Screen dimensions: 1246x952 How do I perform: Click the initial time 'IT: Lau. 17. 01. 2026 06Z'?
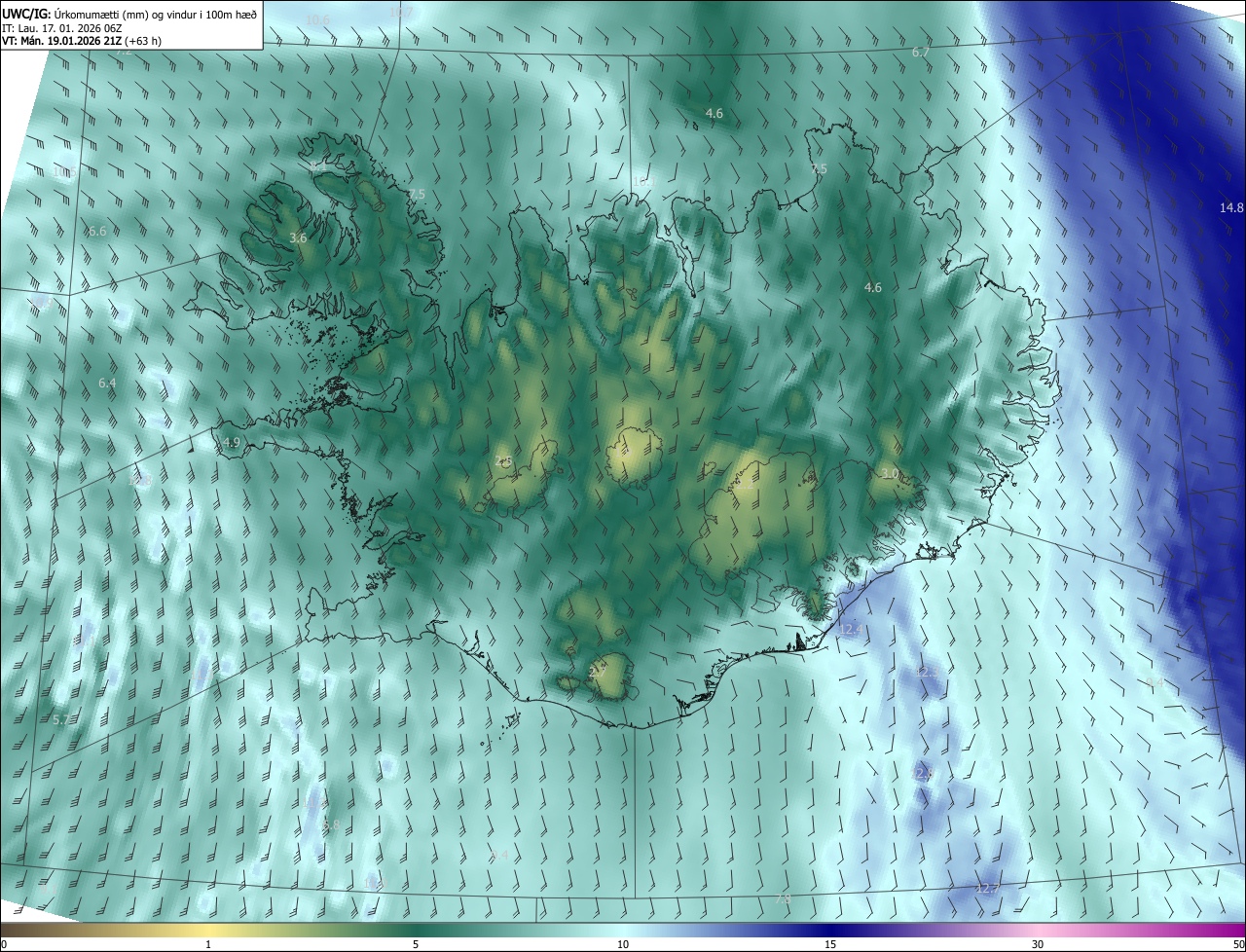tap(61, 28)
